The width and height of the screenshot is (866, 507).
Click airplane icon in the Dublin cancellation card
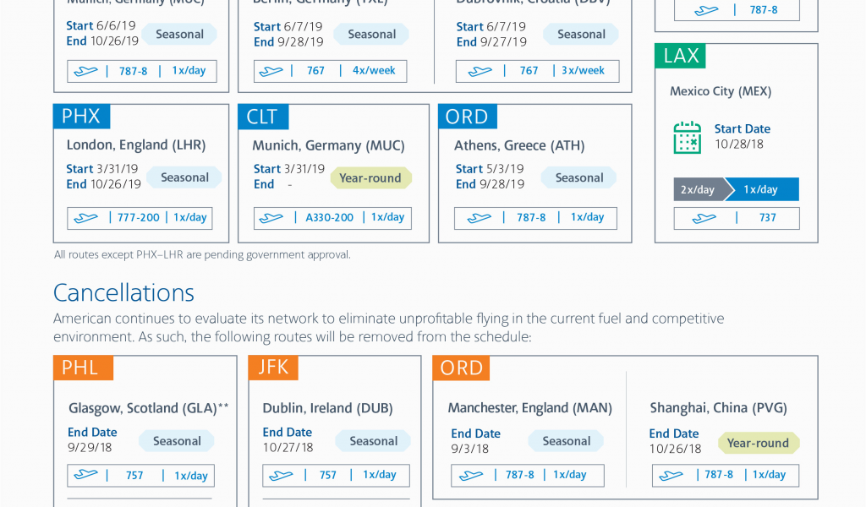point(281,475)
